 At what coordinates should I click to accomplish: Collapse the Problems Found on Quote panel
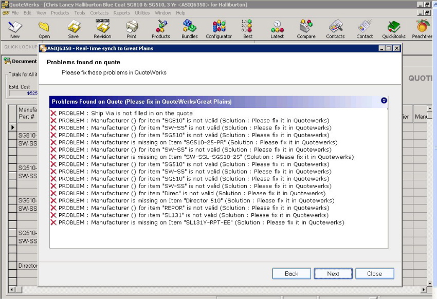click(x=384, y=101)
